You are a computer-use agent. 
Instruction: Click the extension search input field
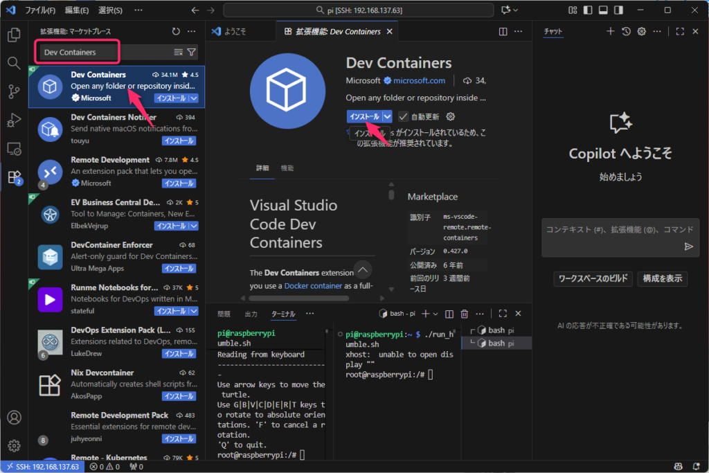pos(104,52)
